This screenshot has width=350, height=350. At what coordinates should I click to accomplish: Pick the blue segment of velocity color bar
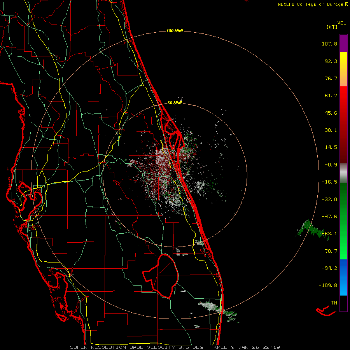point(343,277)
